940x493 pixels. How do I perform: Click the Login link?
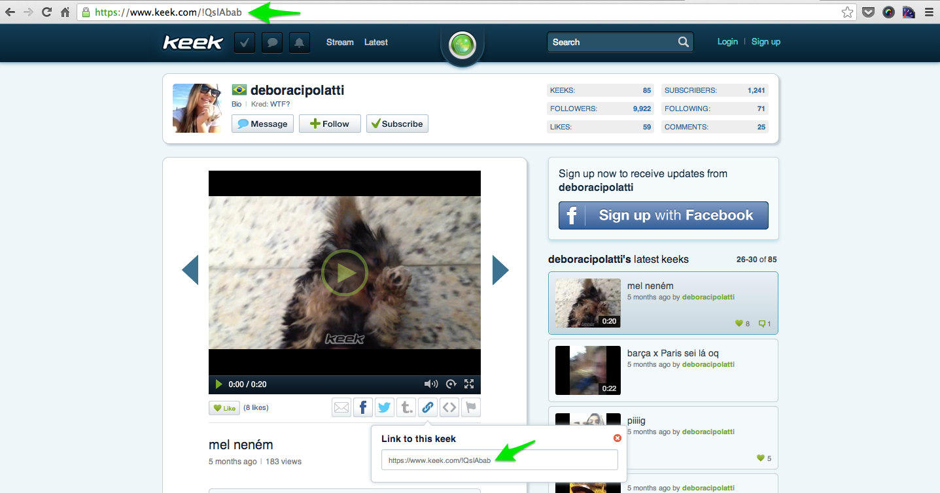(x=727, y=42)
